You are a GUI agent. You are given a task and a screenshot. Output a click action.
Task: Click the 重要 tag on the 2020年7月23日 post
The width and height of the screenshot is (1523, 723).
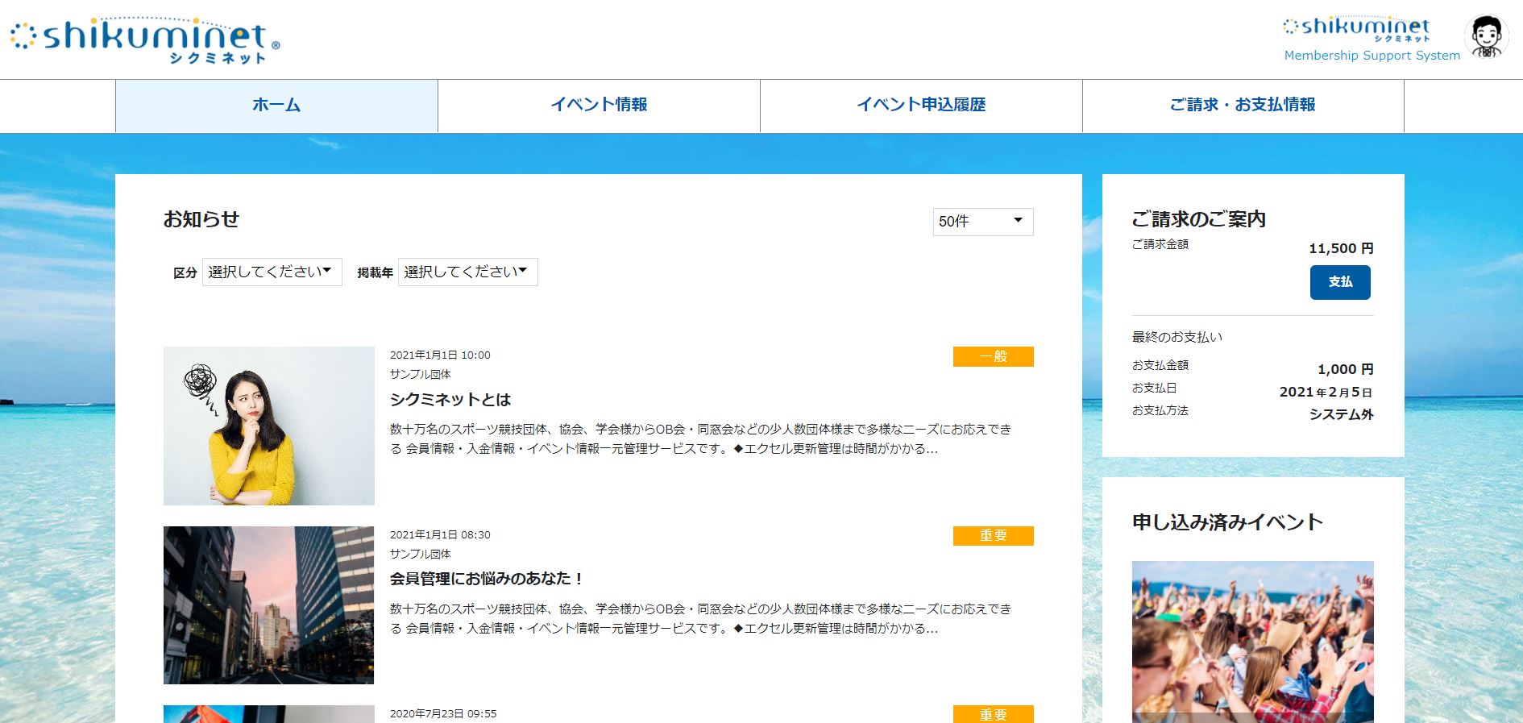tap(994, 714)
